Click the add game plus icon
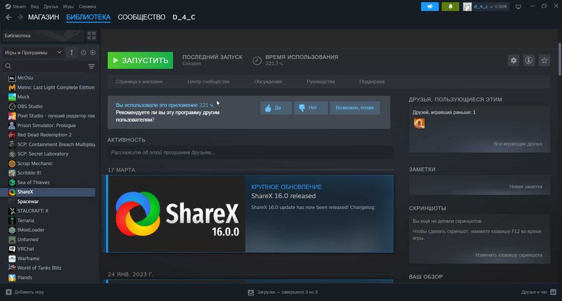562x301 pixels. 8,292
